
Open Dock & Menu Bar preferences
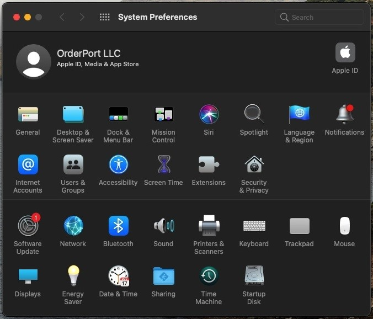click(x=118, y=114)
